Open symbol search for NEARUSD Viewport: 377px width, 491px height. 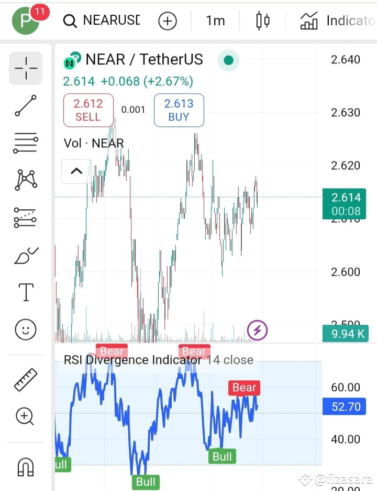[x=102, y=20]
